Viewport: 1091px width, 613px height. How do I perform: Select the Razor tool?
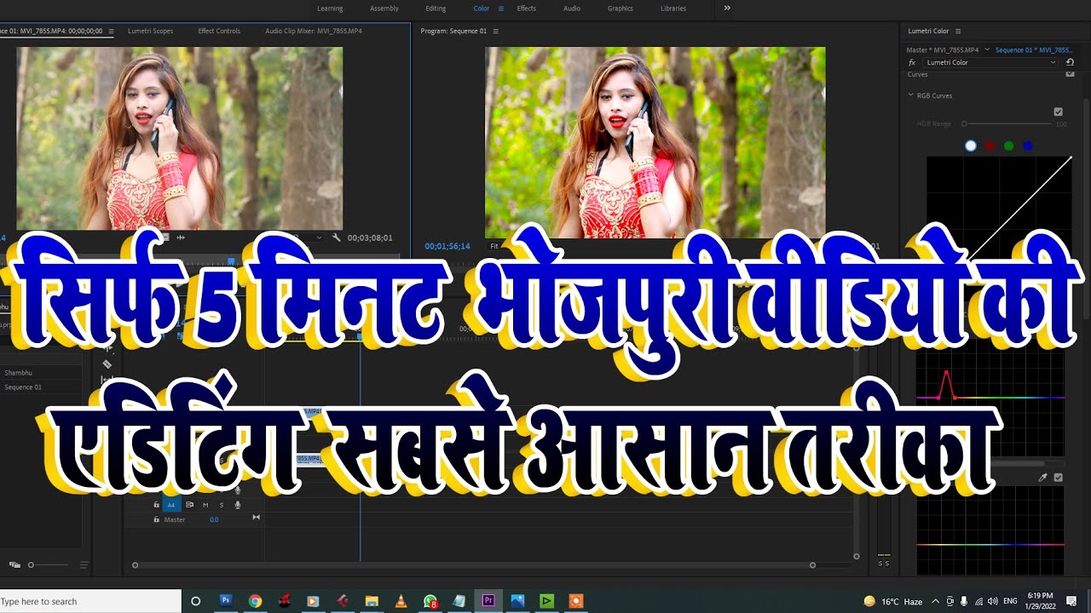(107, 364)
